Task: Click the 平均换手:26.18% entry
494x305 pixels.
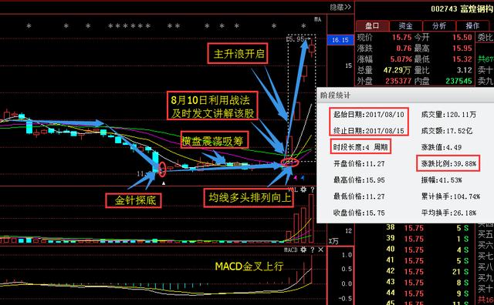Action: coord(448,213)
